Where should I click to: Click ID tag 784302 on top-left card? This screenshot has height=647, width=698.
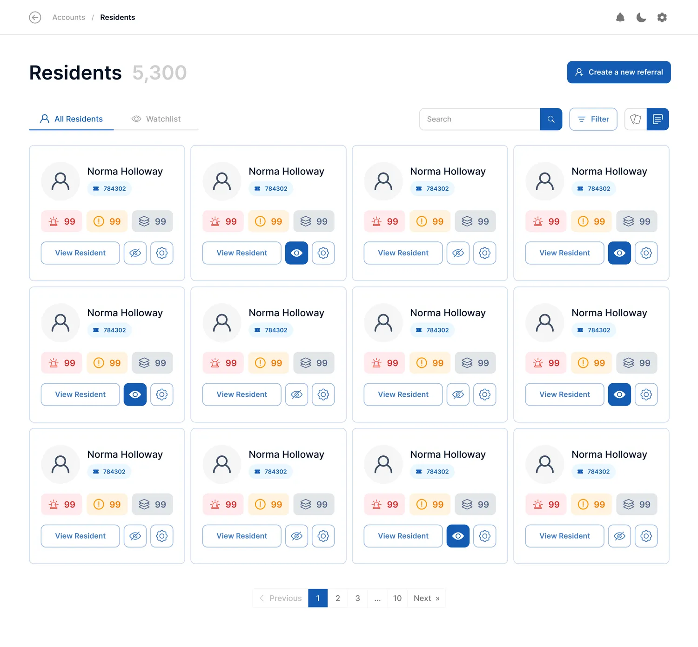click(110, 188)
